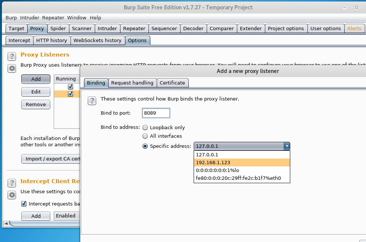Screen dimensions: 366x242
Task: Switch to the Sequencer tab
Action: (x=164, y=28)
